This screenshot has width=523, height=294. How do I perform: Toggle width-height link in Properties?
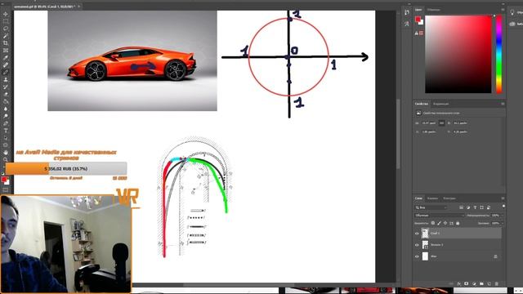pyautogui.click(x=441, y=123)
